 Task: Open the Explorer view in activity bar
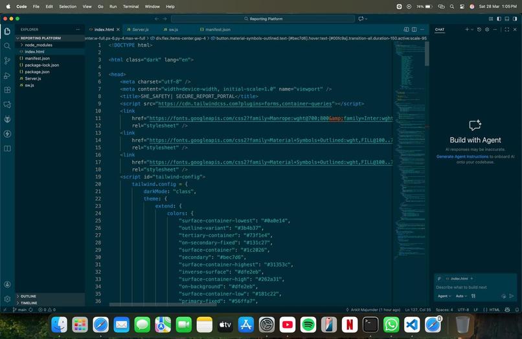7,31
